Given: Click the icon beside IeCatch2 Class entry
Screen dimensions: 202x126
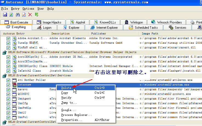Looking at the screenshot, I should [x=14, y=71].
